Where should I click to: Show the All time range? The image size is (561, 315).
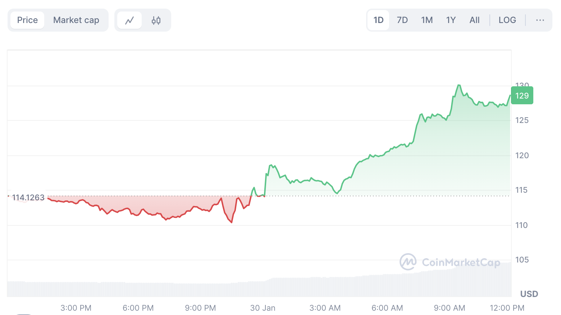point(474,20)
